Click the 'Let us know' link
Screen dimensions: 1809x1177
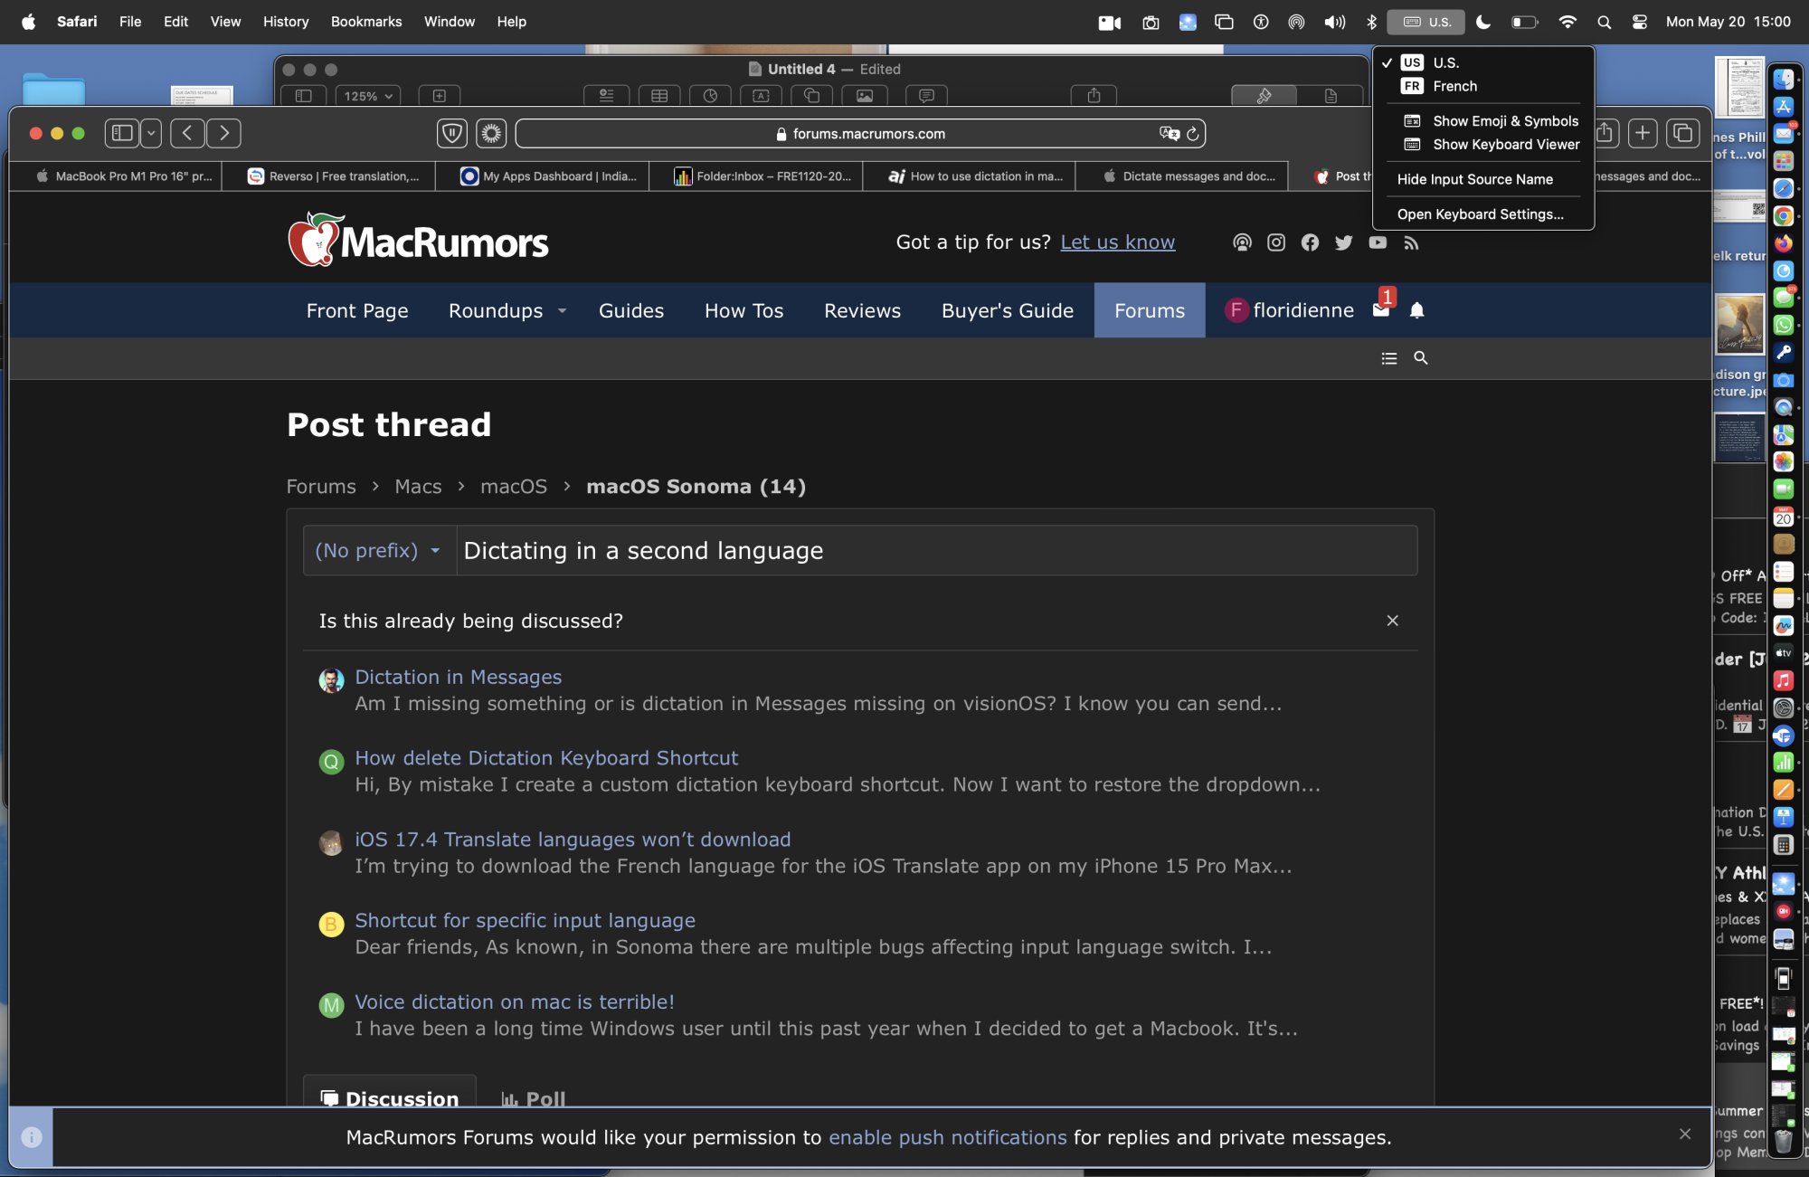click(1117, 242)
